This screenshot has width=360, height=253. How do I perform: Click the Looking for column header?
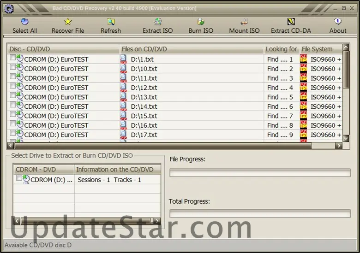coord(282,49)
